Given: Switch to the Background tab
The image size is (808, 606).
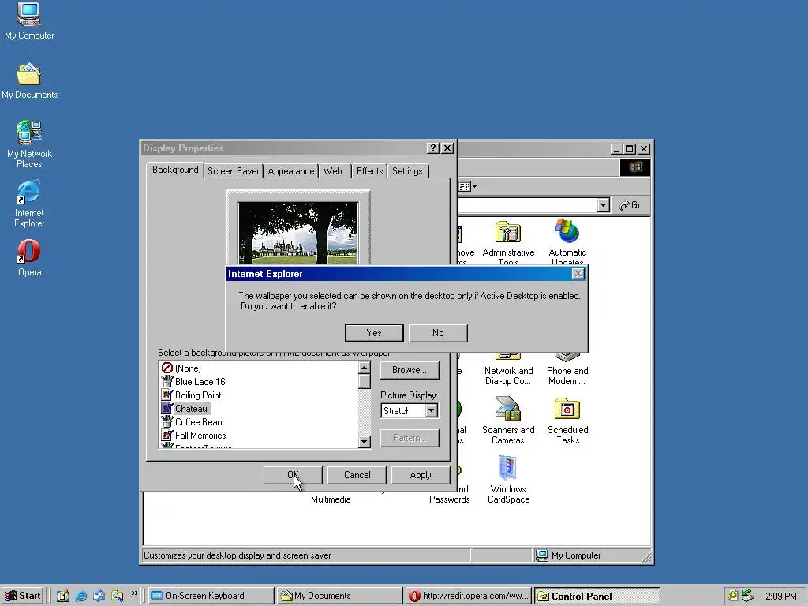Looking at the screenshot, I should [175, 170].
